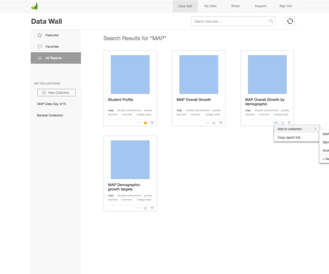Click the magnifying glass search icon

pos(270,20)
